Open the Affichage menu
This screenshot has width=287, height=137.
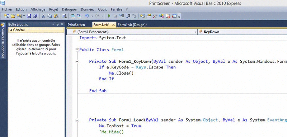click(x=38, y=9)
